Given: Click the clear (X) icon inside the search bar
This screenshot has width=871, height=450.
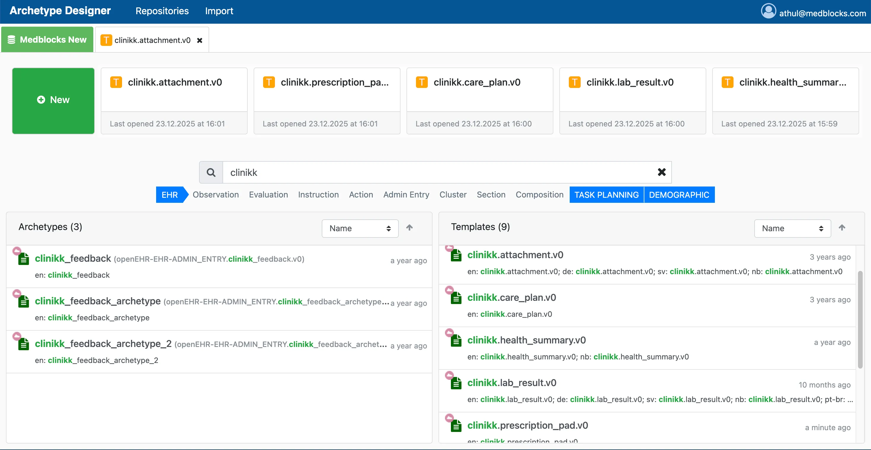Looking at the screenshot, I should (x=662, y=172).
